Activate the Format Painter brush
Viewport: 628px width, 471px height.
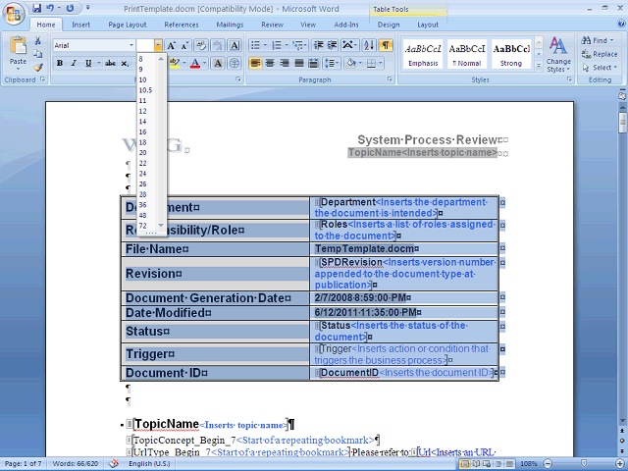(37, 68)
